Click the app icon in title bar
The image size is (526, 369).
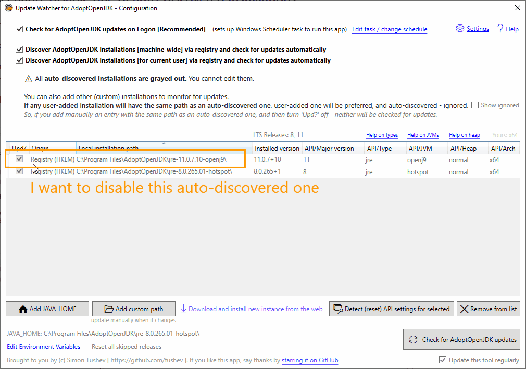9,8
